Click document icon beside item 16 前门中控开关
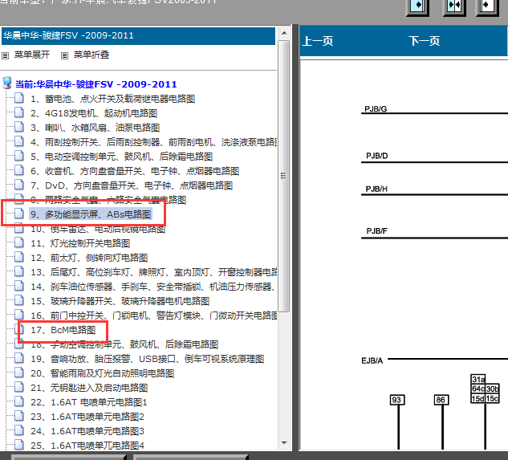508x460 pixels. pyautogui.click(x=19, y=314)
